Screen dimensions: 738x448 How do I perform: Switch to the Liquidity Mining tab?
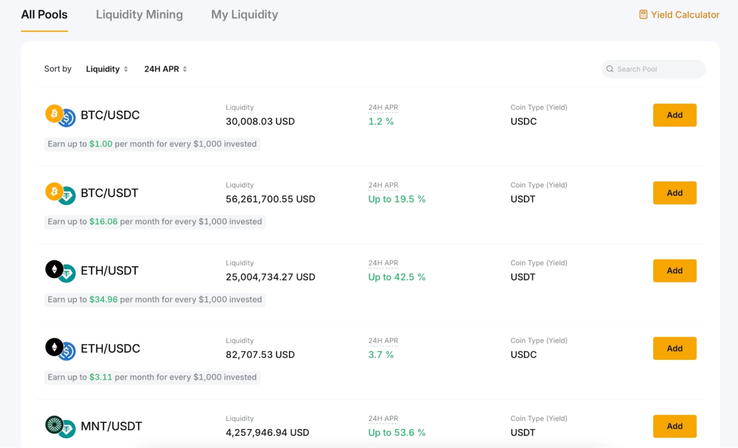pyautogui.click(x=139, y=15)
